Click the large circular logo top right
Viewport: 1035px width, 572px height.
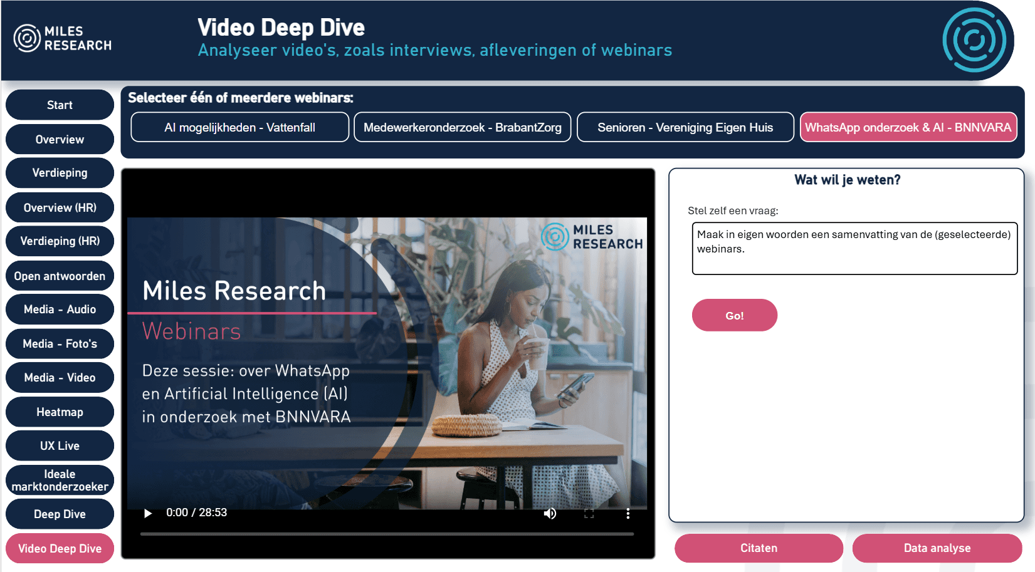tap(975, 40)
